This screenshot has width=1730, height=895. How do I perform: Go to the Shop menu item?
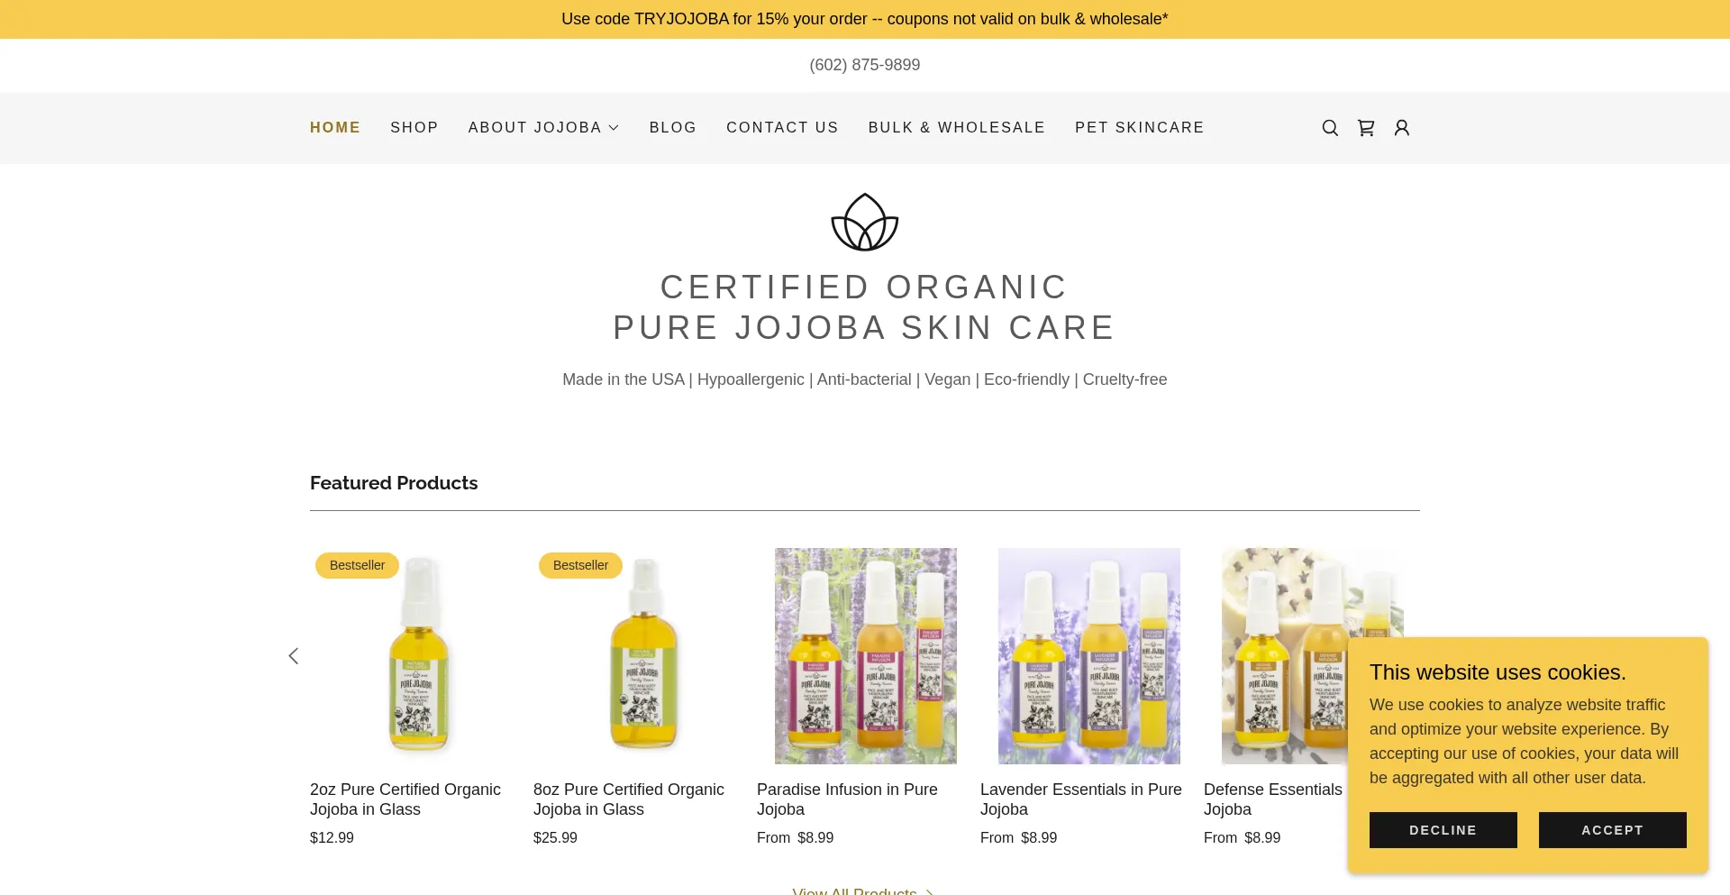(414, 128)
